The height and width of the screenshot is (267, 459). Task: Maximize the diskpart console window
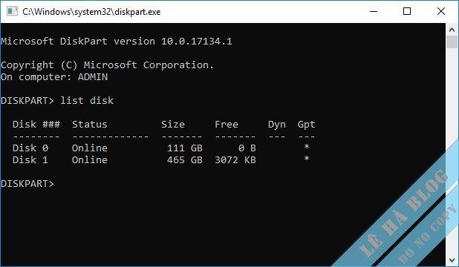[406, 11]
